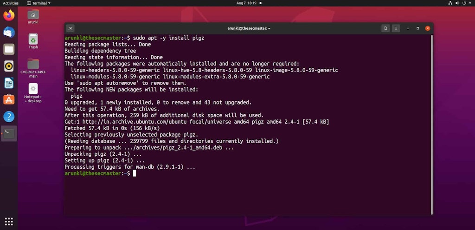Click Activities in the top bar
Screen dimensions: 475x230
[x=11, y=3]
